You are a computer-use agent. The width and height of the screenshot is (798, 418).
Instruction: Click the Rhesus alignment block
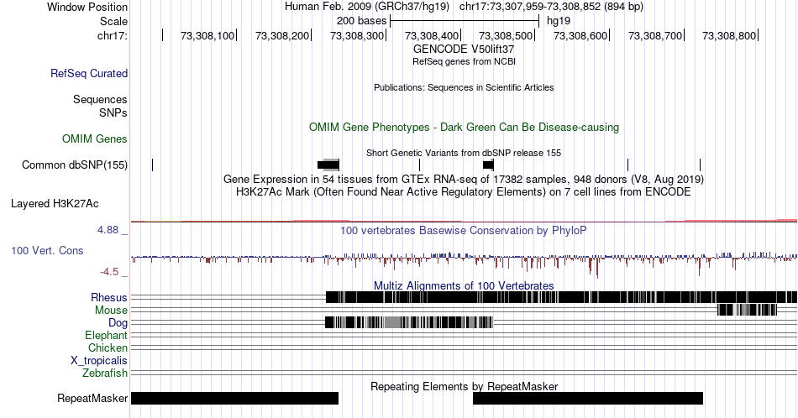pyautogui.click(x=561, y=297)
